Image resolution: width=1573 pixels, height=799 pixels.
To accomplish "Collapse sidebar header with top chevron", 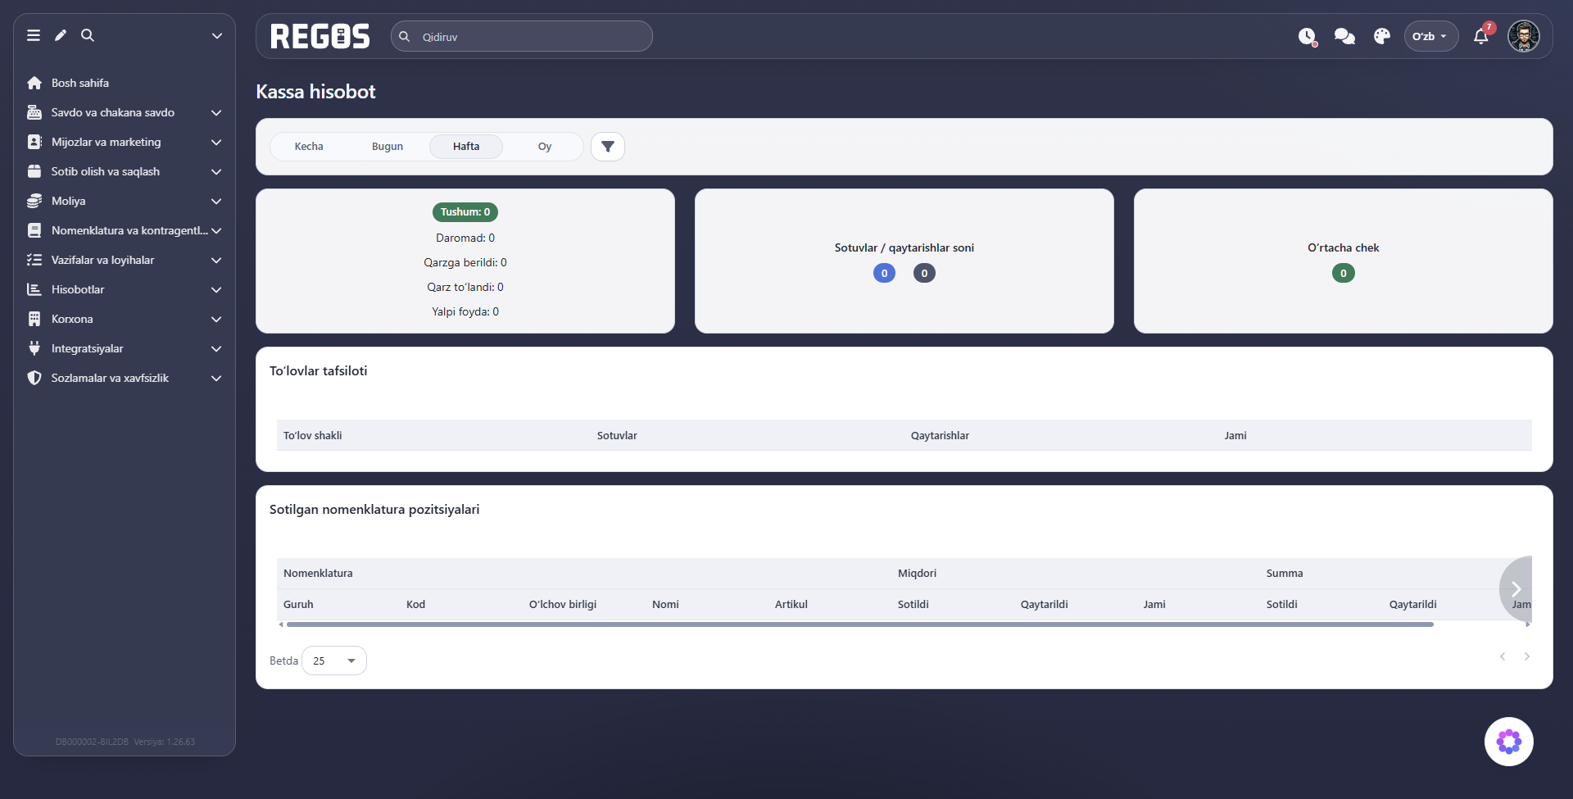I will (x=217, y=35).
